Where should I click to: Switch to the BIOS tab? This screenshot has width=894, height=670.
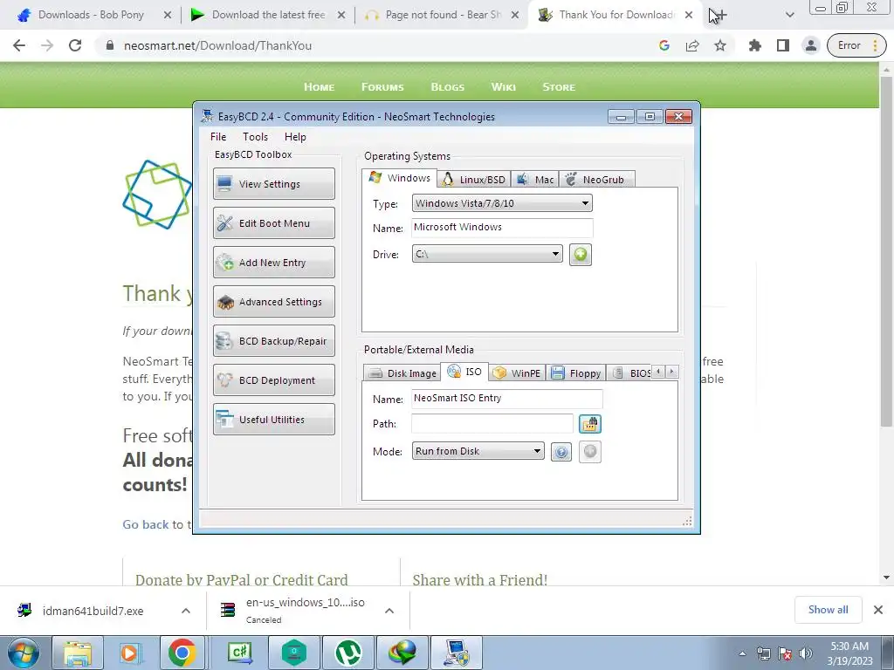click(630, 373)
